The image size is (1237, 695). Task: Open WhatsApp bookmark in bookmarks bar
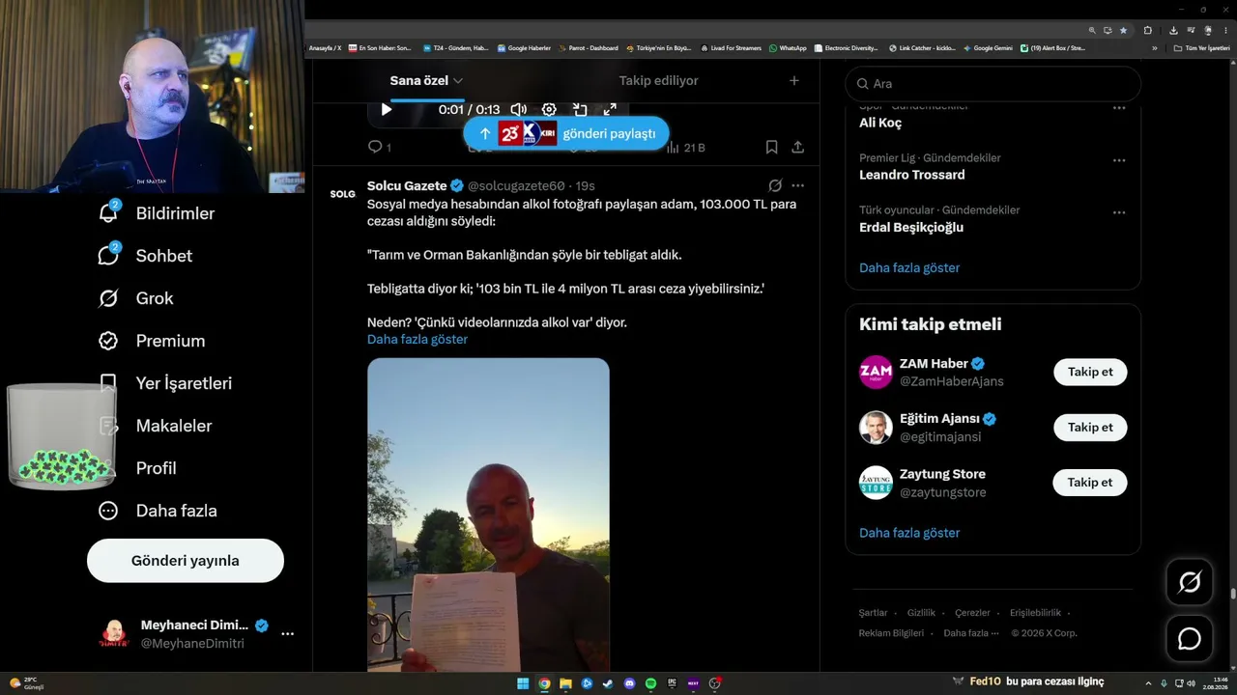pyautogui.click(x=787, y=48)
